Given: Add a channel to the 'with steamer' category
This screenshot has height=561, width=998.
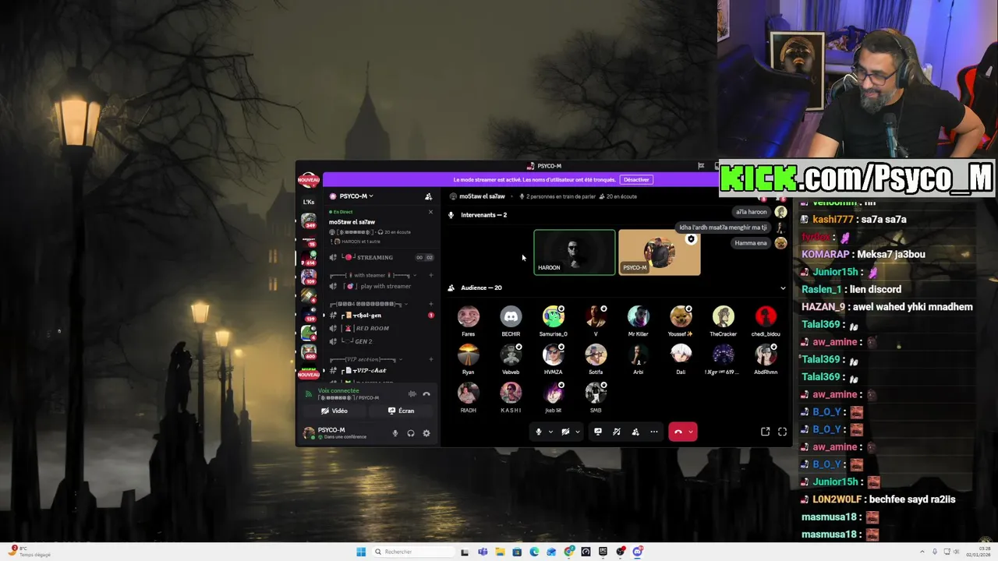Looking at the screenshot, I should pyautogui.click(x=430, y=275).
